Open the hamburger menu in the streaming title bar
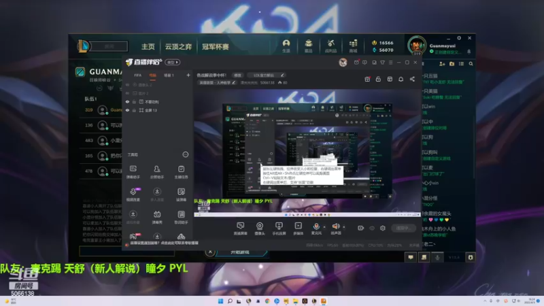The width and height of the screenshot is (544, 306). pos(391,63)
